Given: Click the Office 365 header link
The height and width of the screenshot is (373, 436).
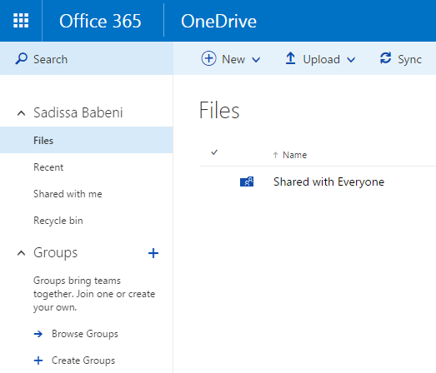Looking at the screenshot, I should (x=100, y=21).
